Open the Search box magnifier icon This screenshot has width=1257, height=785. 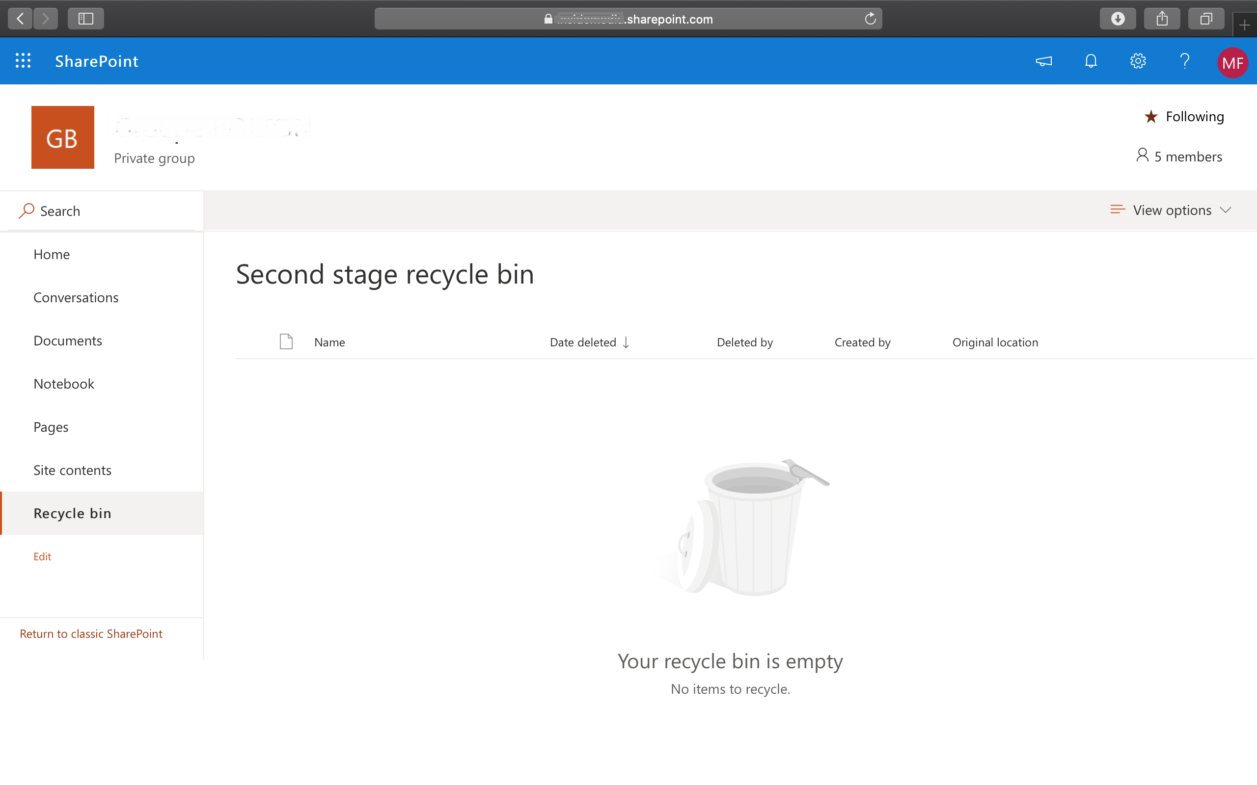click(x=27, y=211)
